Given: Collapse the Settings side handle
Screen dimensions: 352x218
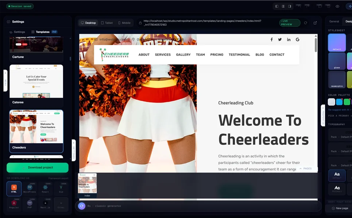Looking at the screenshot, I should [74, 150].
